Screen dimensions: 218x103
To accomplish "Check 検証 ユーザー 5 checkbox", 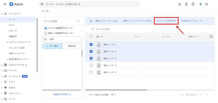I will (91, 72).
